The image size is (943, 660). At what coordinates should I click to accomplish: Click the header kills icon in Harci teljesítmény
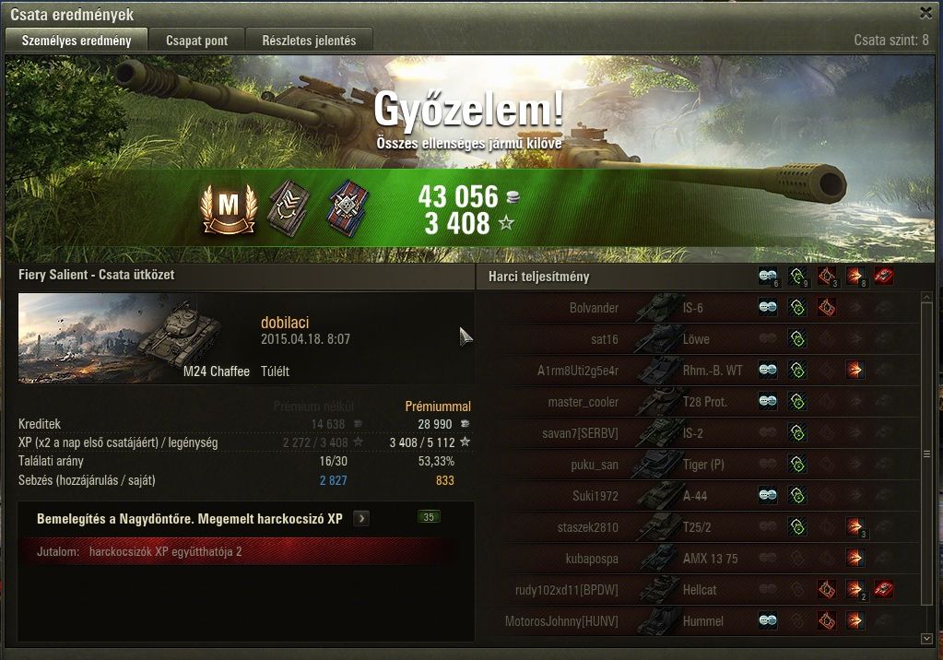[883, 277]
